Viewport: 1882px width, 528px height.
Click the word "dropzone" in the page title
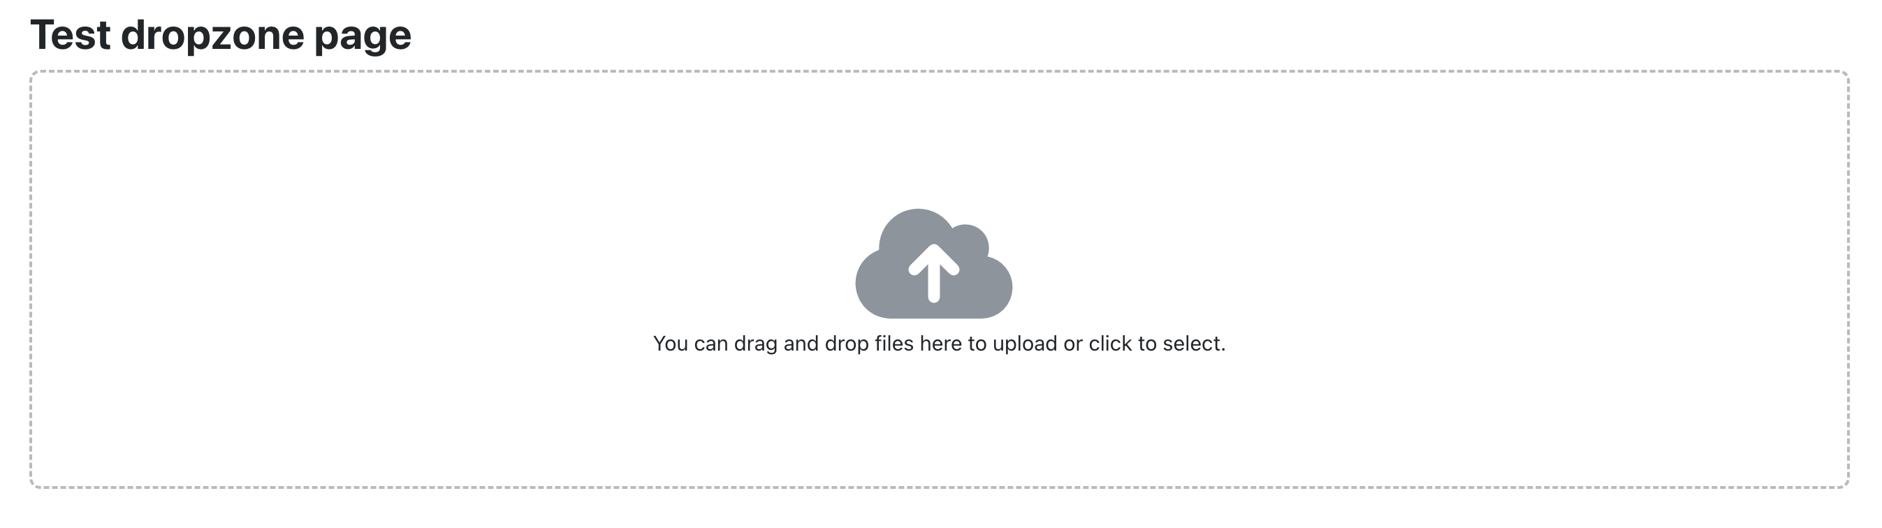pos(212,36)
